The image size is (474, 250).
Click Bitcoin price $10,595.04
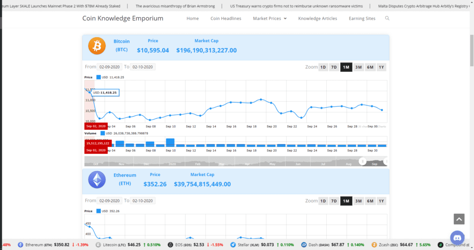[x=153, y=50]
